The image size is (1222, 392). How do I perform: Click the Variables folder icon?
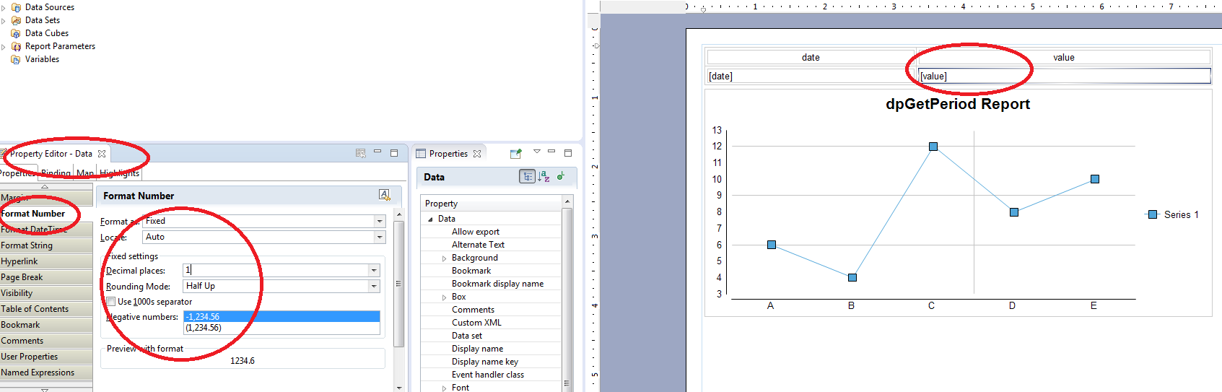[x=16, y=59]
